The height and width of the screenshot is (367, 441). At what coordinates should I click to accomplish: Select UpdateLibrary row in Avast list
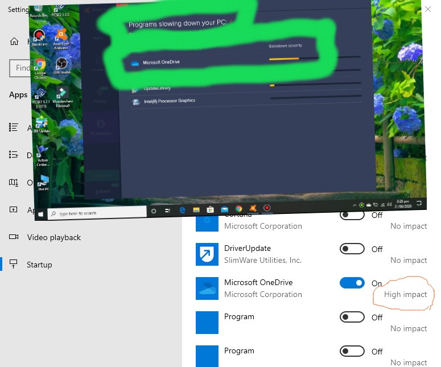(x=246, y=87)
